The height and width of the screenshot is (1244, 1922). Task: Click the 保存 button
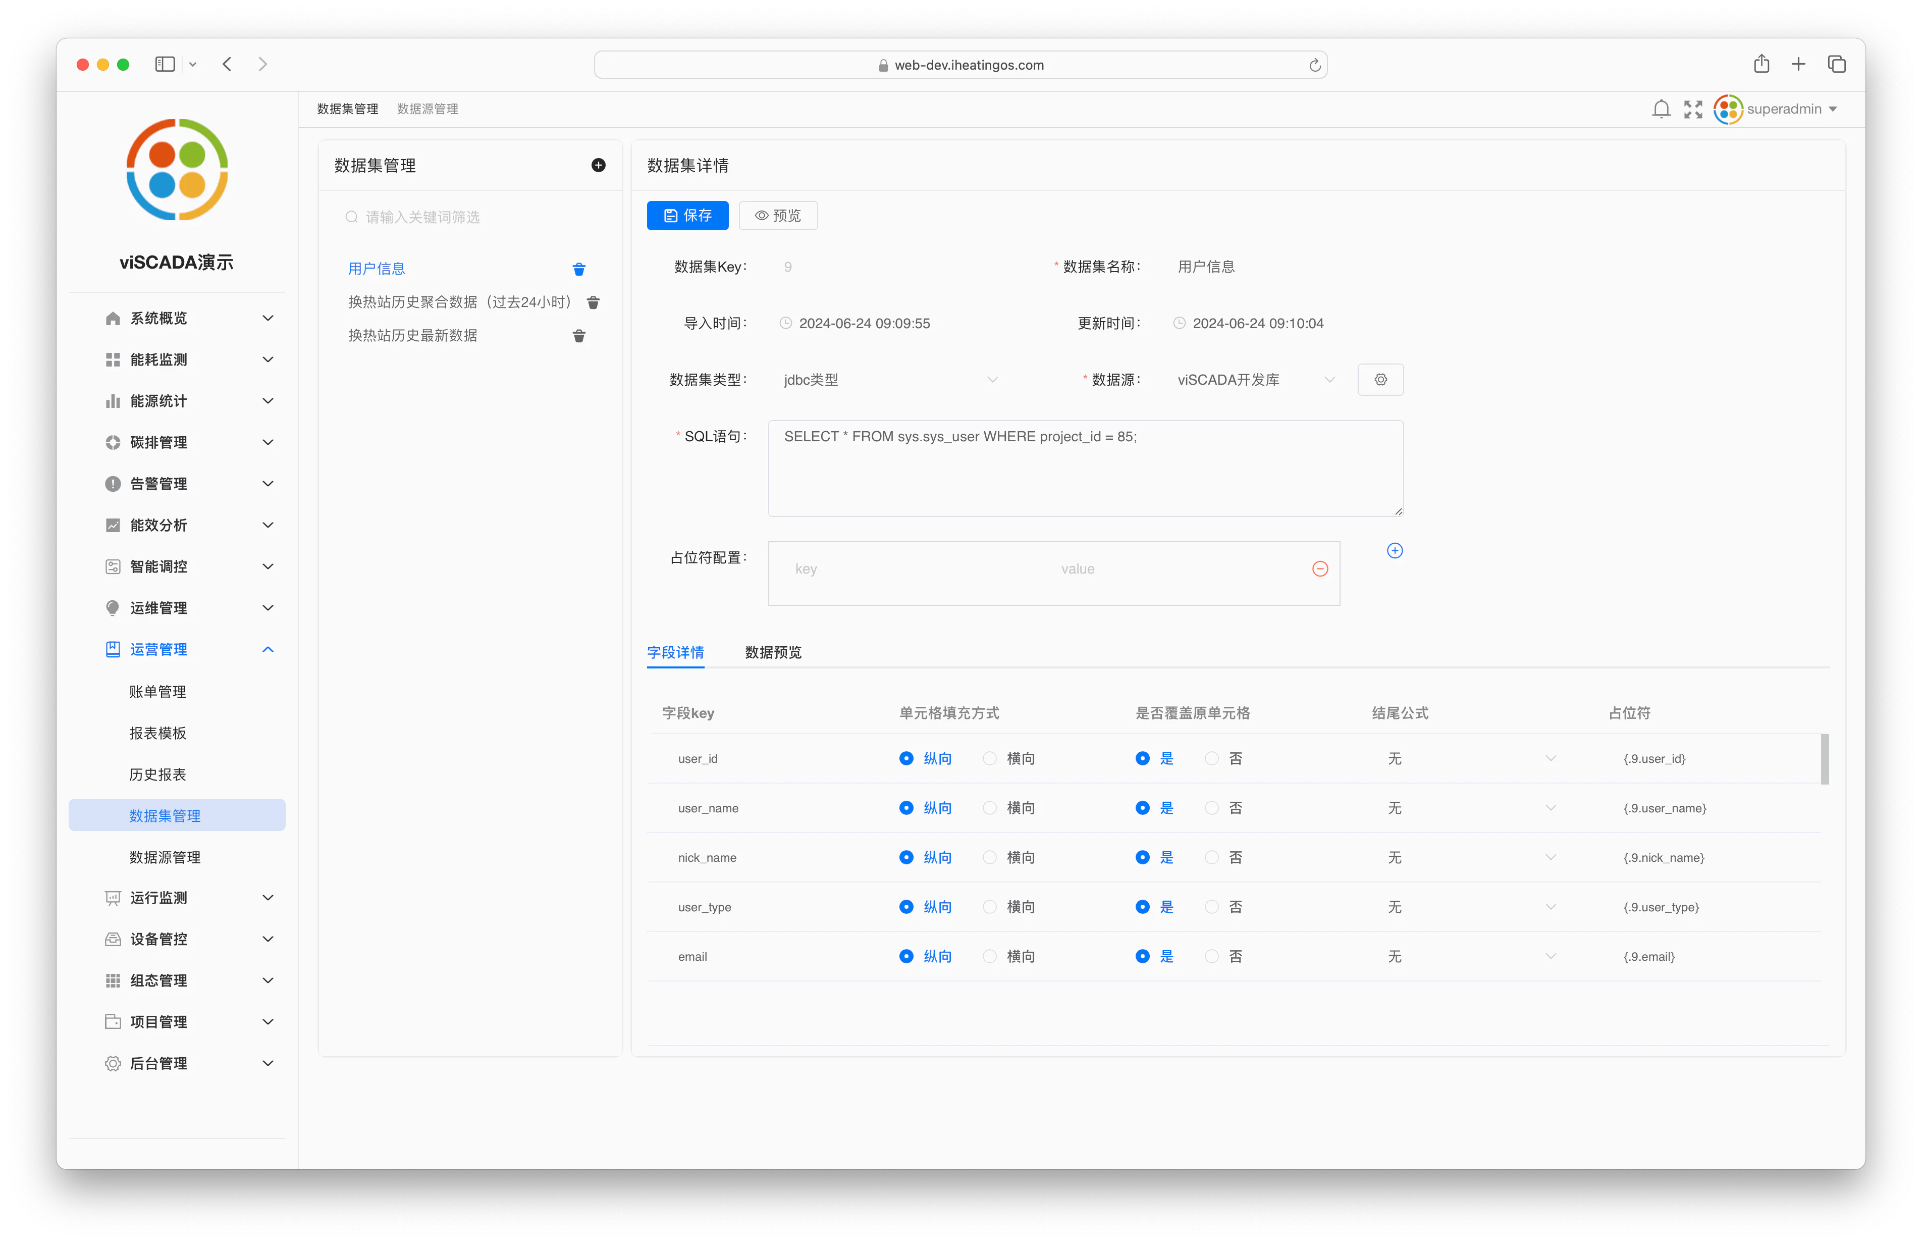(x=687, y=216)
